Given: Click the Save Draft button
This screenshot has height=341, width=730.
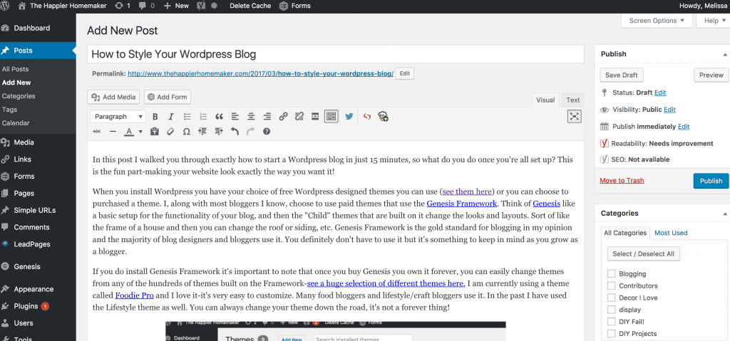Looking at the screenshot, I should (x=622, y=75).
